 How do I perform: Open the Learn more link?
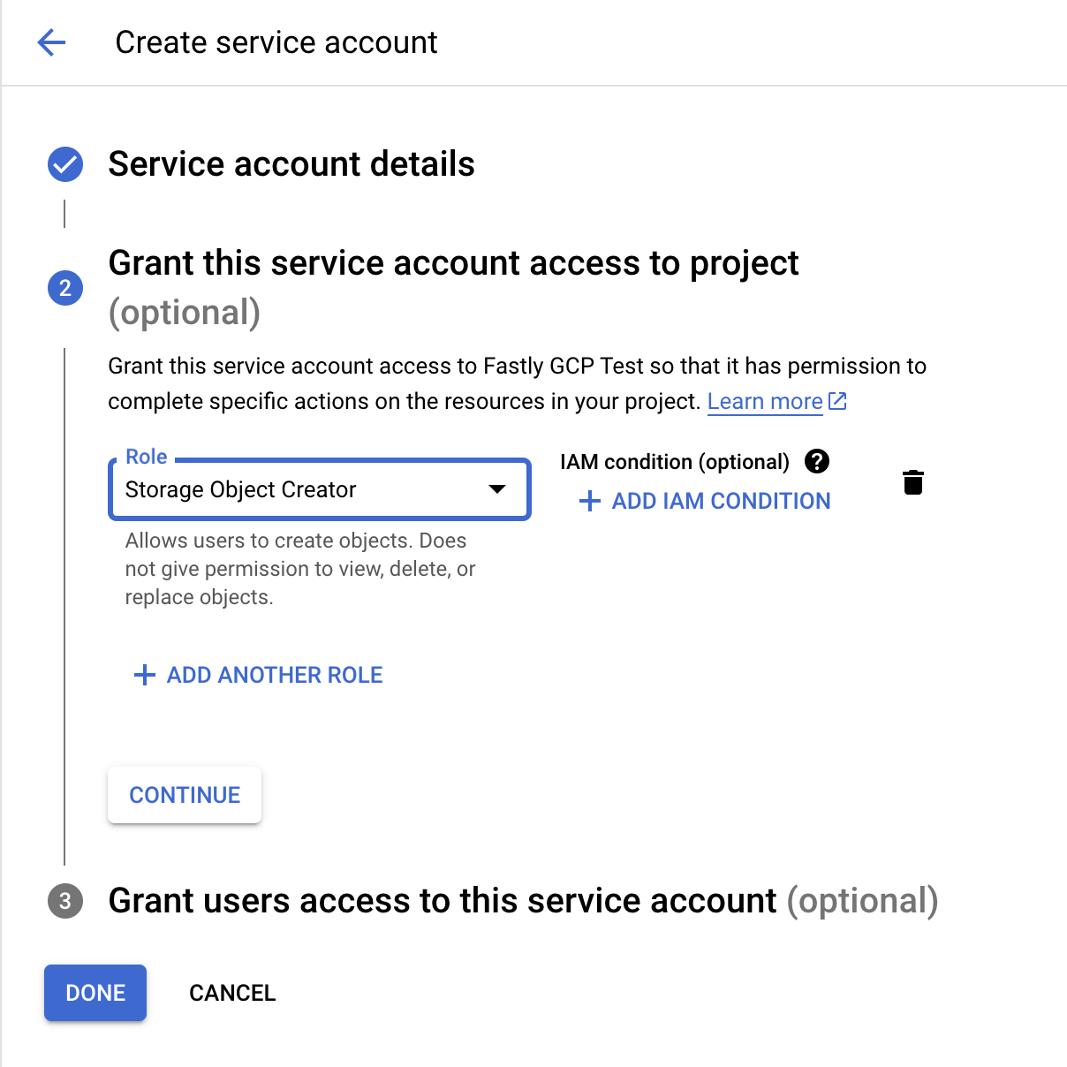pos(765,401)
